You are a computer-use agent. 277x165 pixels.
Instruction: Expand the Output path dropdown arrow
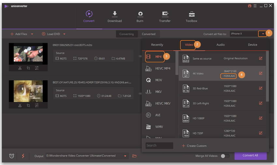(125, 156)
